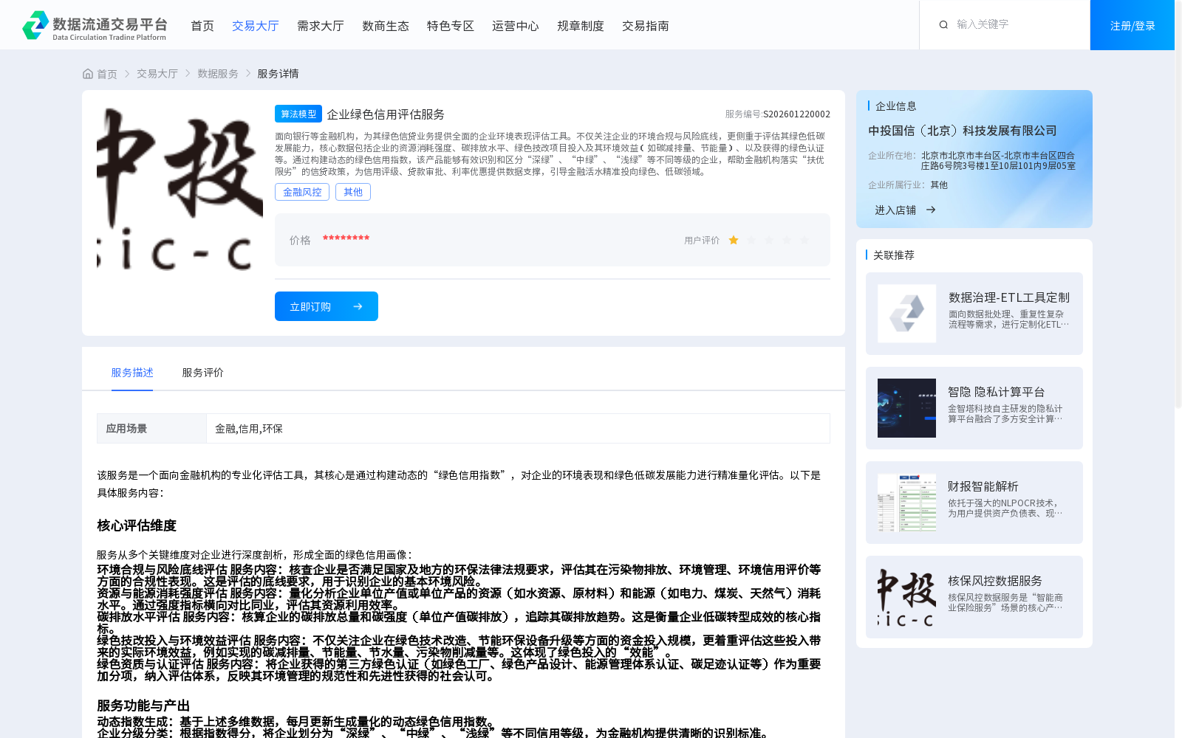The image size is (1182, 738).
Task: Go to 交易大厅 breadcrumb link
Action: pyautogui.click(x=157, y=74)
